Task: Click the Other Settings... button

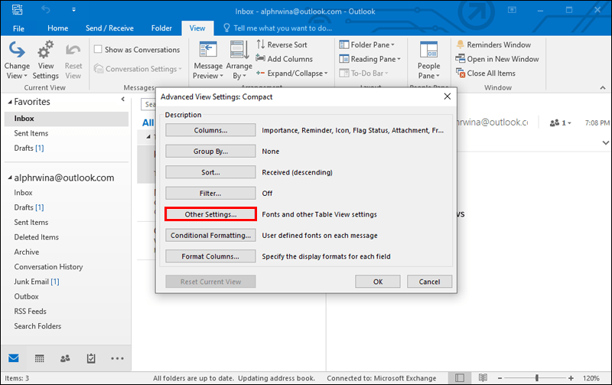Action: click(x=211, y=214)
